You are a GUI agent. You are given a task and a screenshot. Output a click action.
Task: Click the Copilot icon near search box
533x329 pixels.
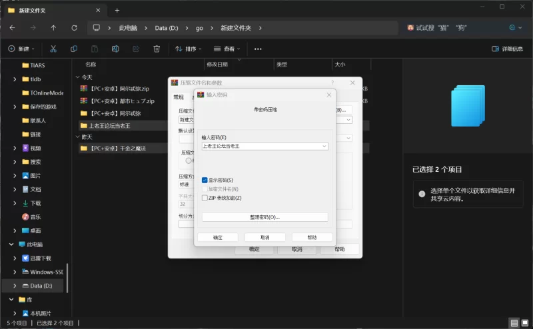pyautogui.click(x=512, y=27)
